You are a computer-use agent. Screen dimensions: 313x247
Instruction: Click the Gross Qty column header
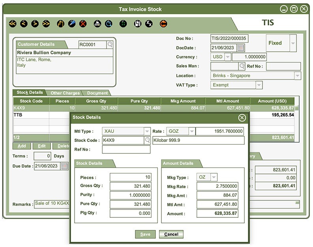click(x=96, y=101)
